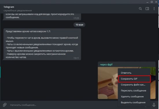The width and height of the screenshot is (159, 109).
Task: Start voice recording with microphone icon
Action: (154, 105)
